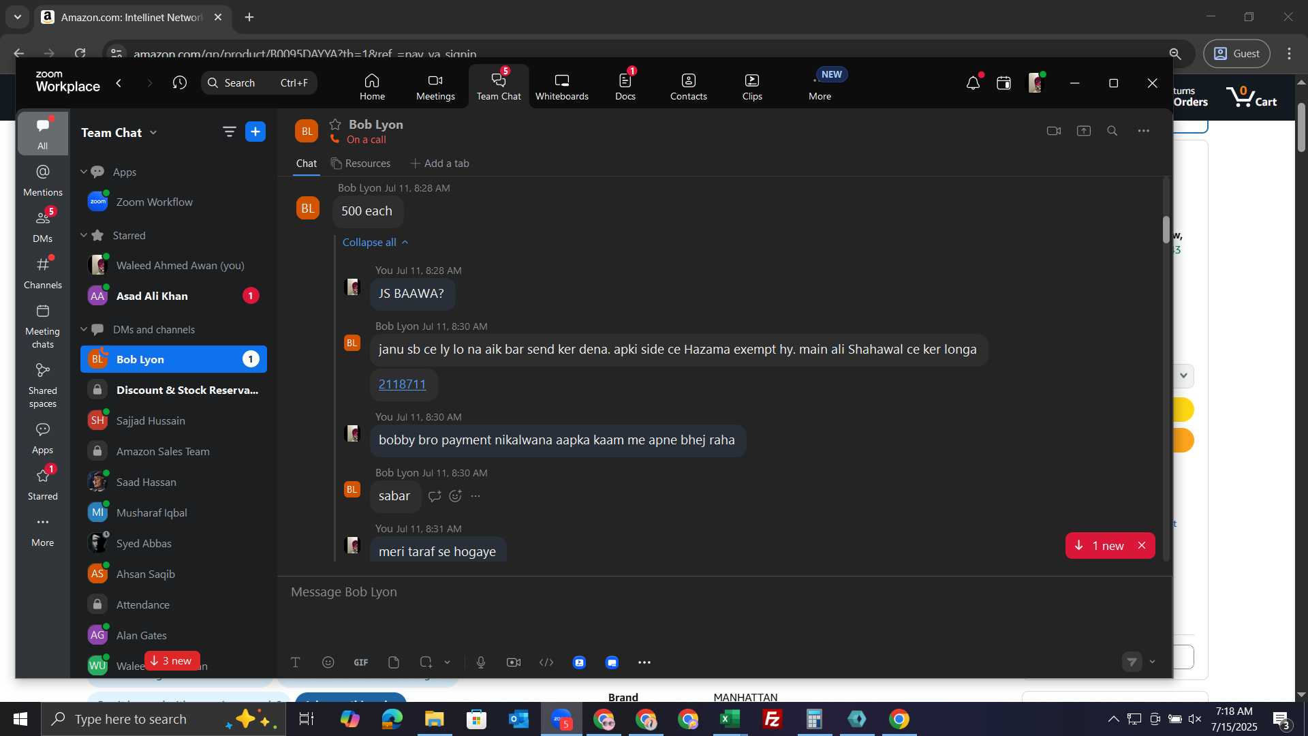Click the blue new chat plus button
Screen dimensions: 1308x736
click(255, 132)
